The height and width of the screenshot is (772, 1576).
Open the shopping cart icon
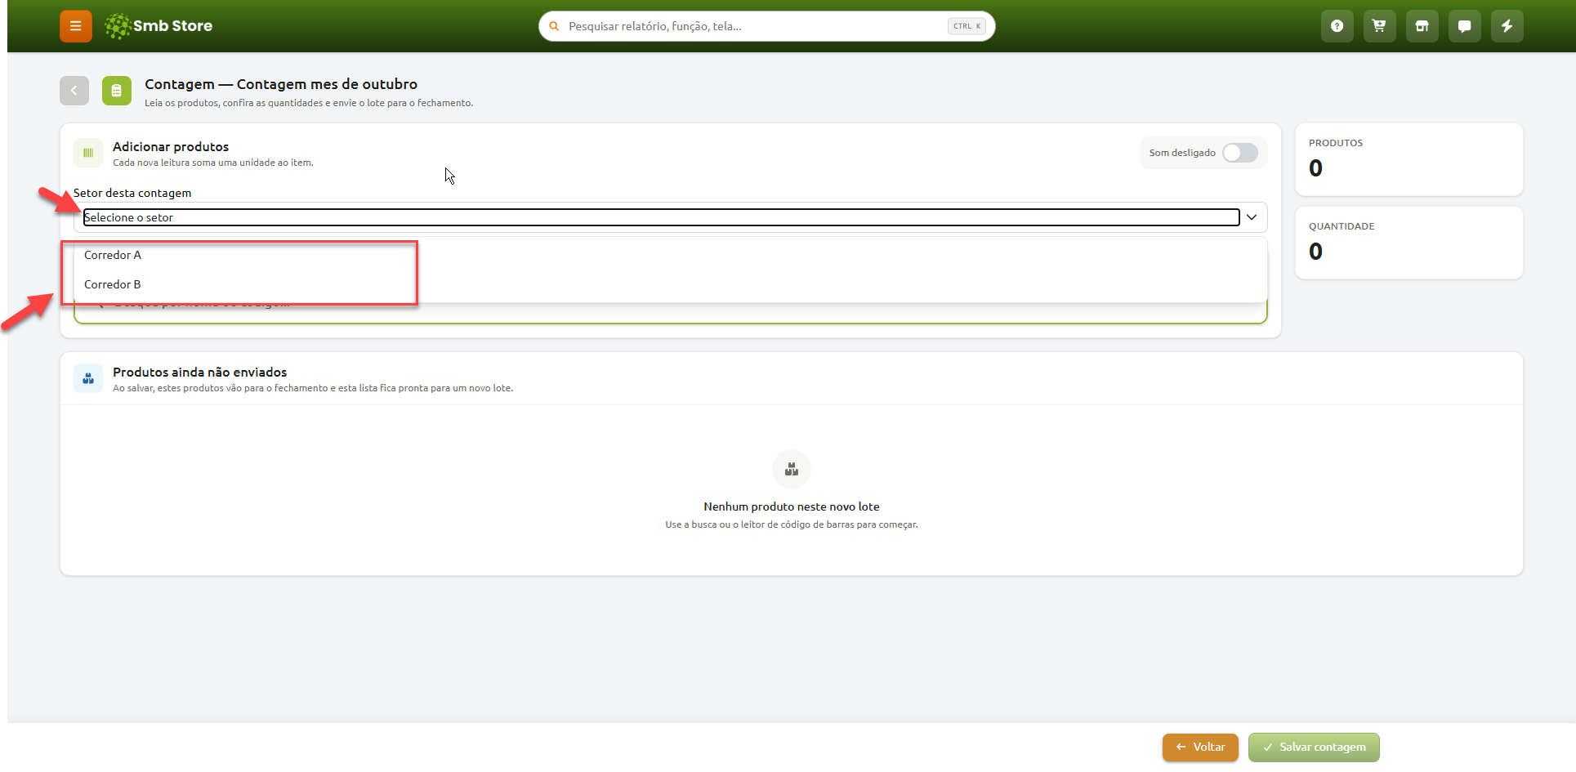[1379, 26]
